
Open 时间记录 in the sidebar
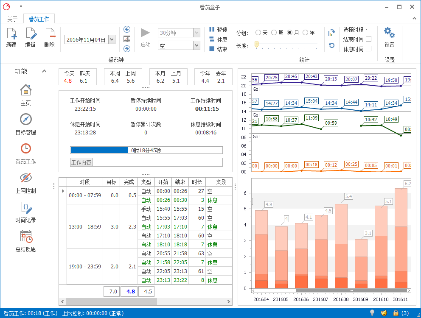click(x=26, y=207)
